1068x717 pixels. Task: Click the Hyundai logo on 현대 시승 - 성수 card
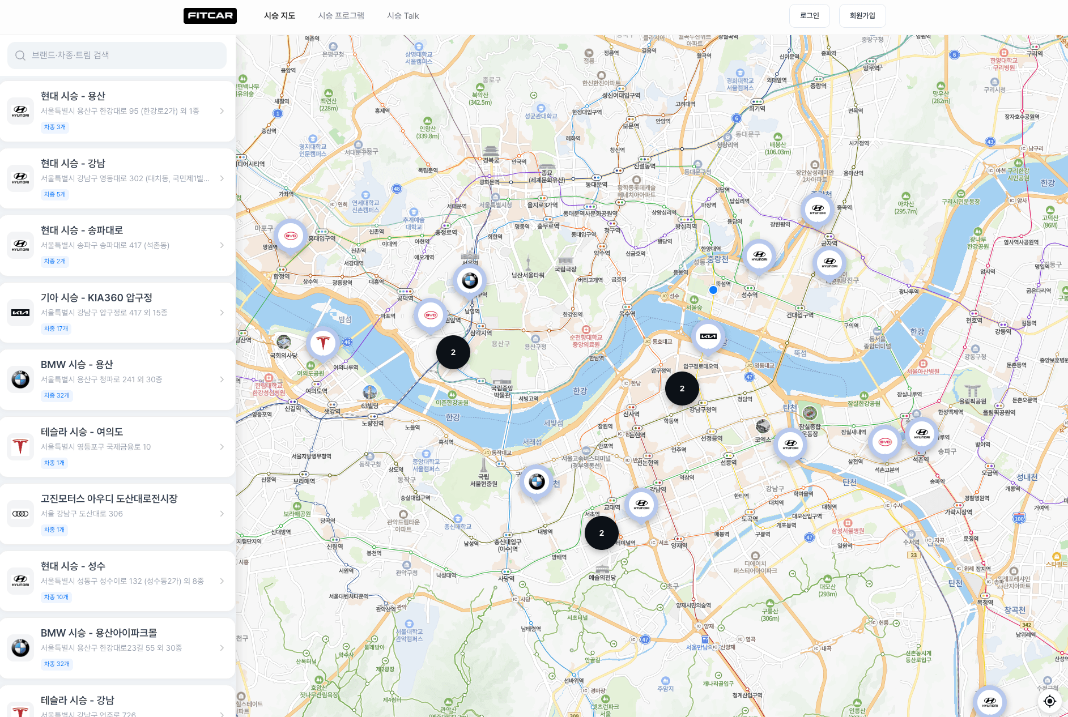pos(20,581)
